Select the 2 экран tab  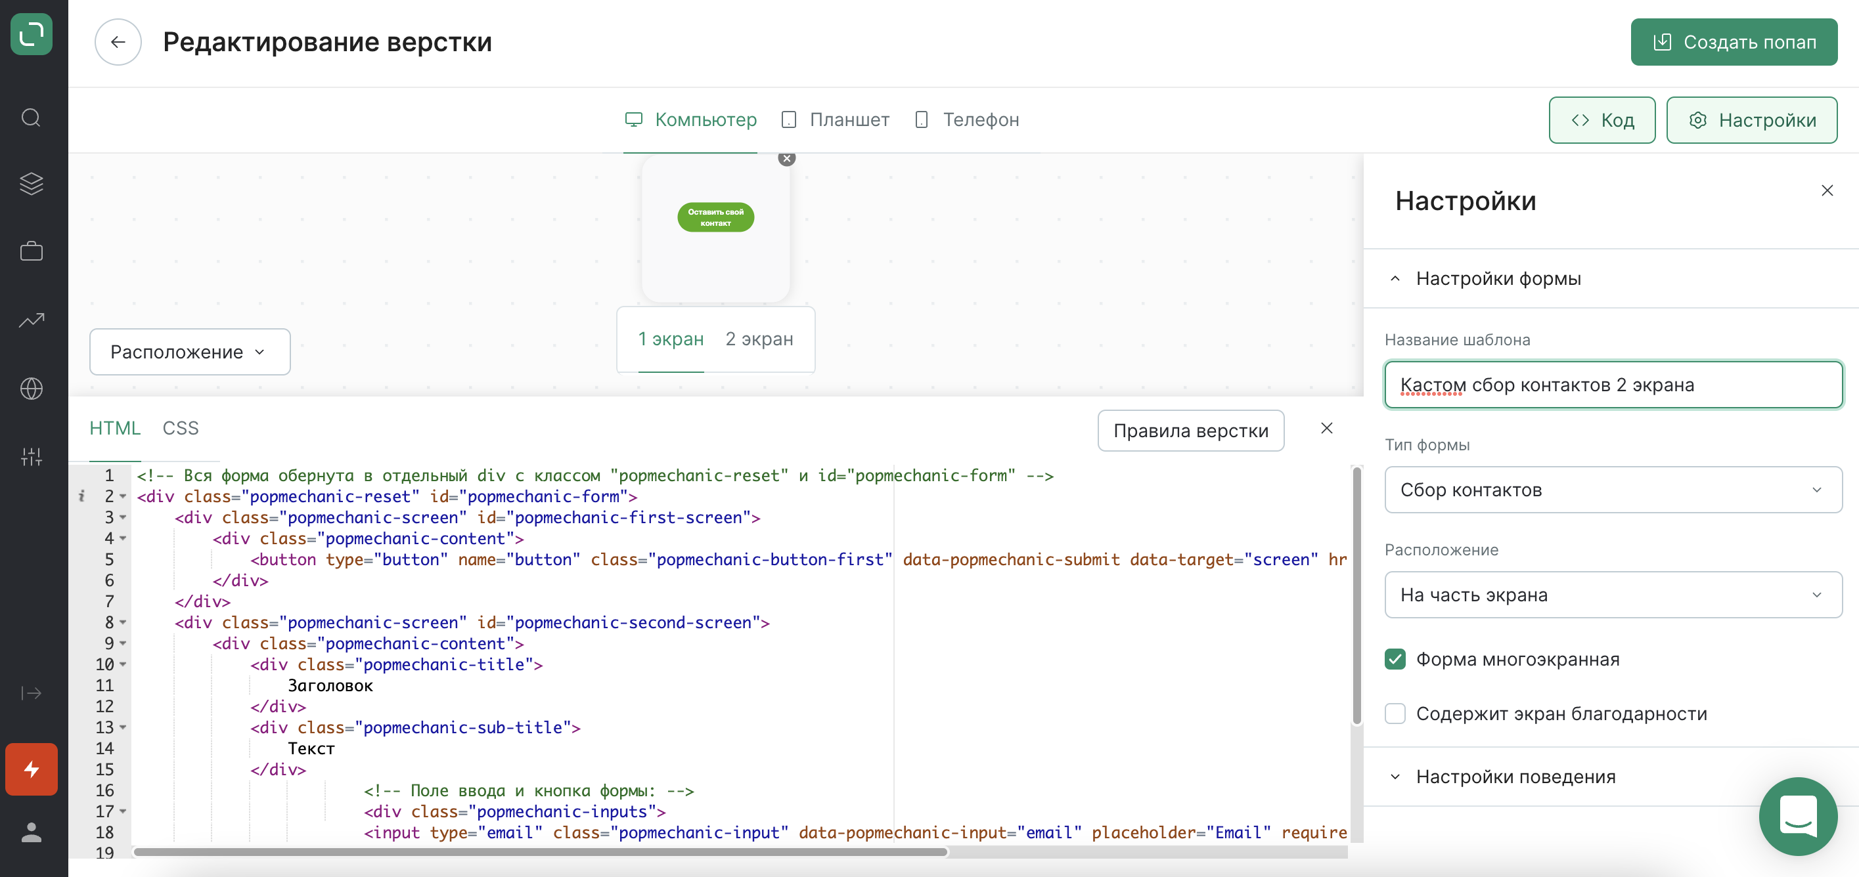pyautogui.click(x=759, y=339)
